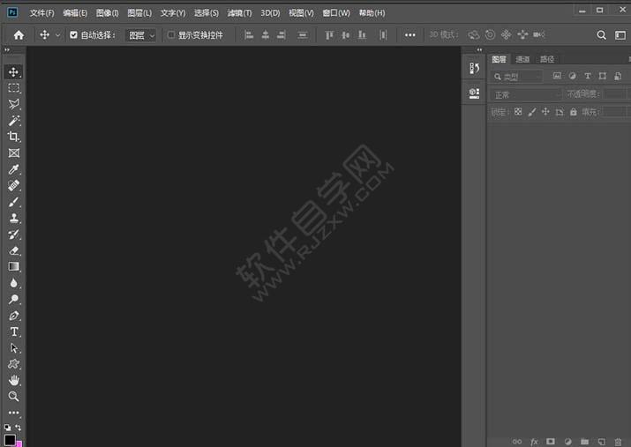The width and height of the screenshot is (631, 447).
Task: Toggle filter for pixel layers
Action: point(557,76)
